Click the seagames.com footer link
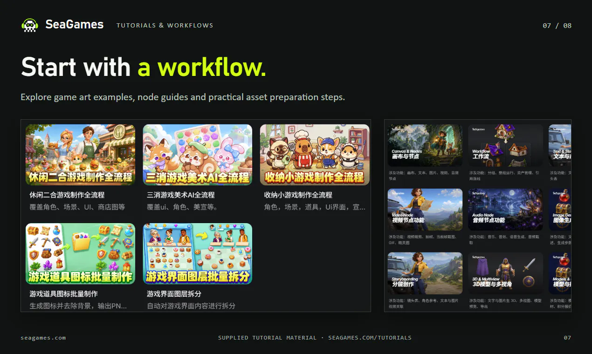Image resolution: width=592 pixels, height=354 pixels. [x=43, y=338]
